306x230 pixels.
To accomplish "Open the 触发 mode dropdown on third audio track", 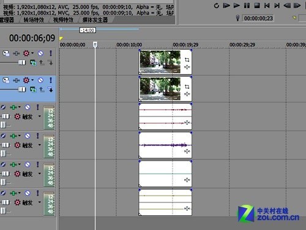I will (40, 174).
